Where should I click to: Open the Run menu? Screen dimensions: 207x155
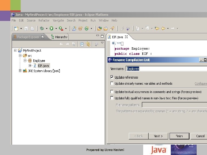point(93,20)
